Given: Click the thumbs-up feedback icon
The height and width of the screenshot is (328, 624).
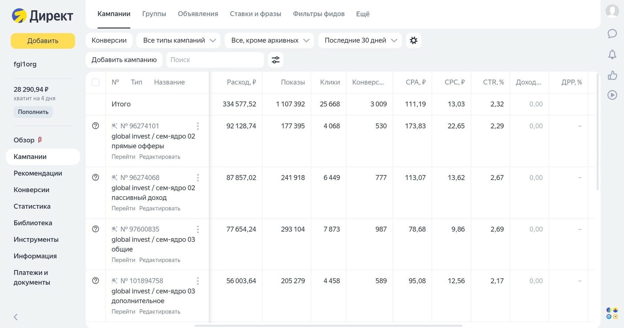Looking at the screenshot, I should coord(612,75).
